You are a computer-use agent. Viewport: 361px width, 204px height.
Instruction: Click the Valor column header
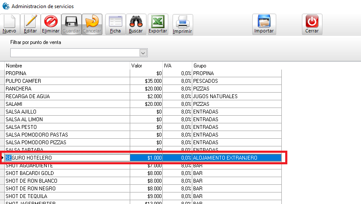(146, 66)
